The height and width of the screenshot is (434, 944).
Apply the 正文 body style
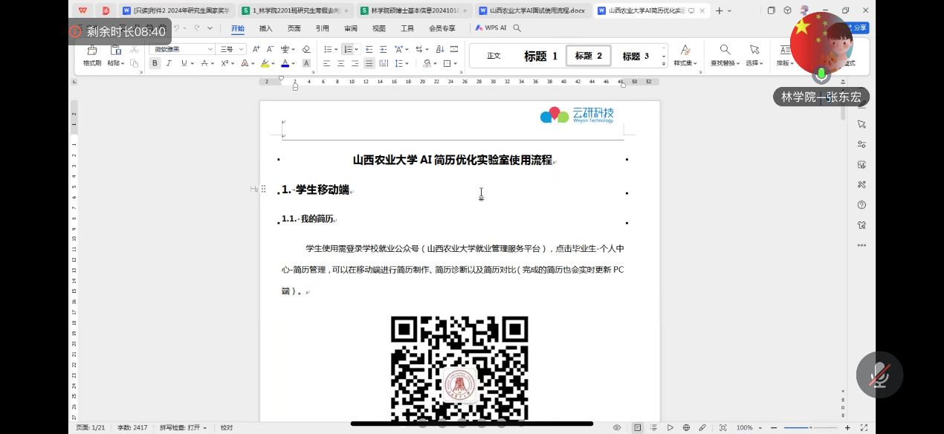point(494,56)
